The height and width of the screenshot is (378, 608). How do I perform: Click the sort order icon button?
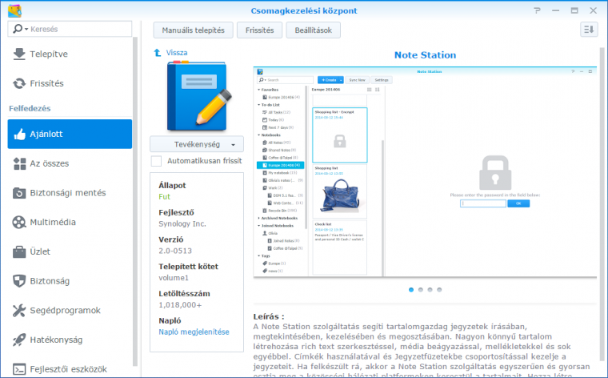[589, 30]
